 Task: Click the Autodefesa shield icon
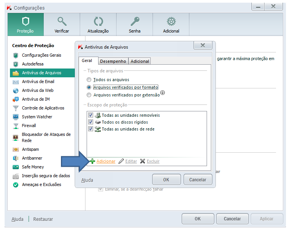pos(16,64)
